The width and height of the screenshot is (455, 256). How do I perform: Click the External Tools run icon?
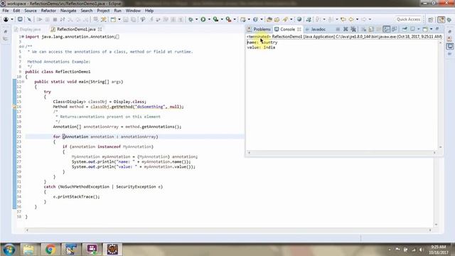229,19
